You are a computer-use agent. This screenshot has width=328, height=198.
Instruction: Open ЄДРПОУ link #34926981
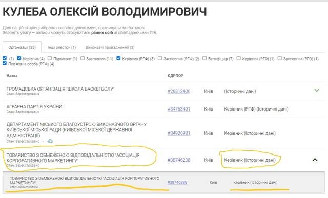[179, 133]
